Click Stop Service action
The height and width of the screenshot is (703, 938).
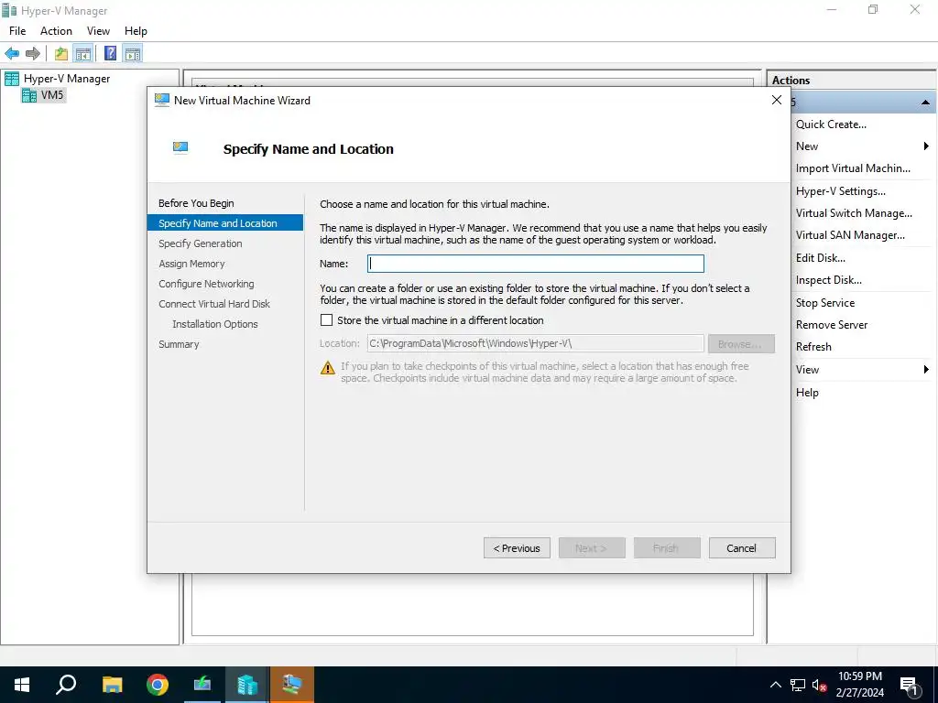(825, 303)
